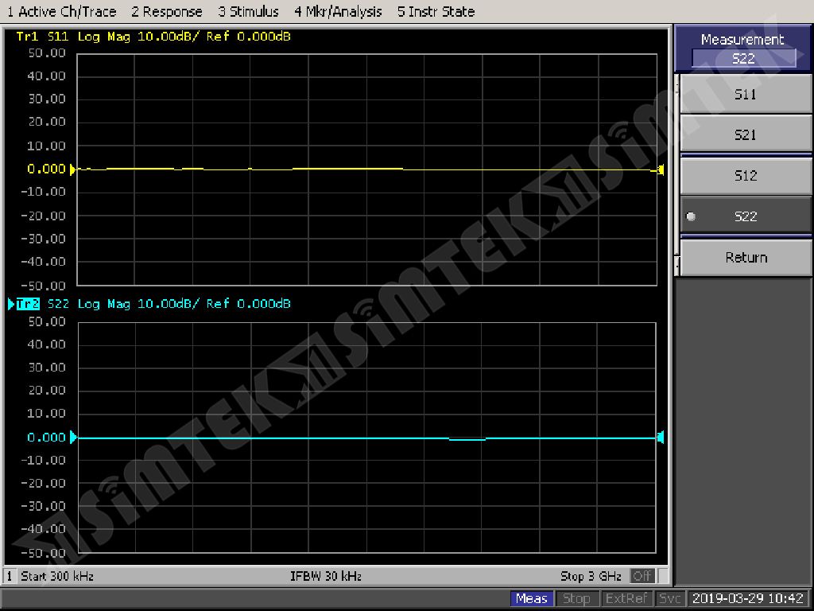
Task: Choose the S12 measurement softkey
Action: coord(746,176)
